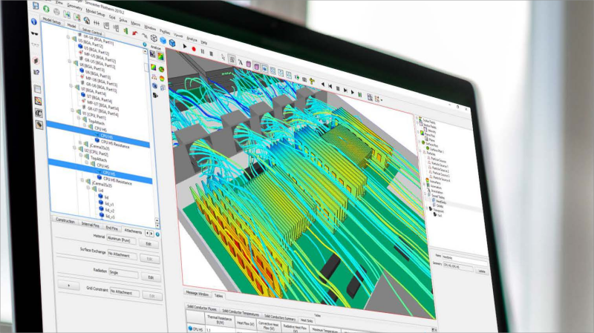Collapse the U1 [CPU, Part1] tree node
The image size is (594, 333).
[73, 111]
